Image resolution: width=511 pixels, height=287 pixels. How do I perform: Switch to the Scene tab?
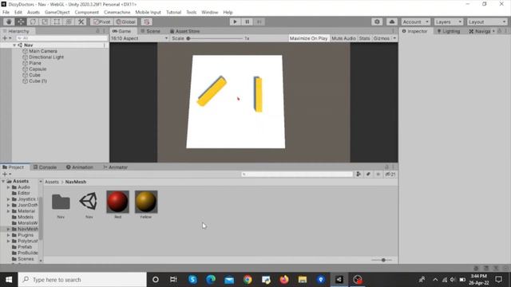[150, 31]
